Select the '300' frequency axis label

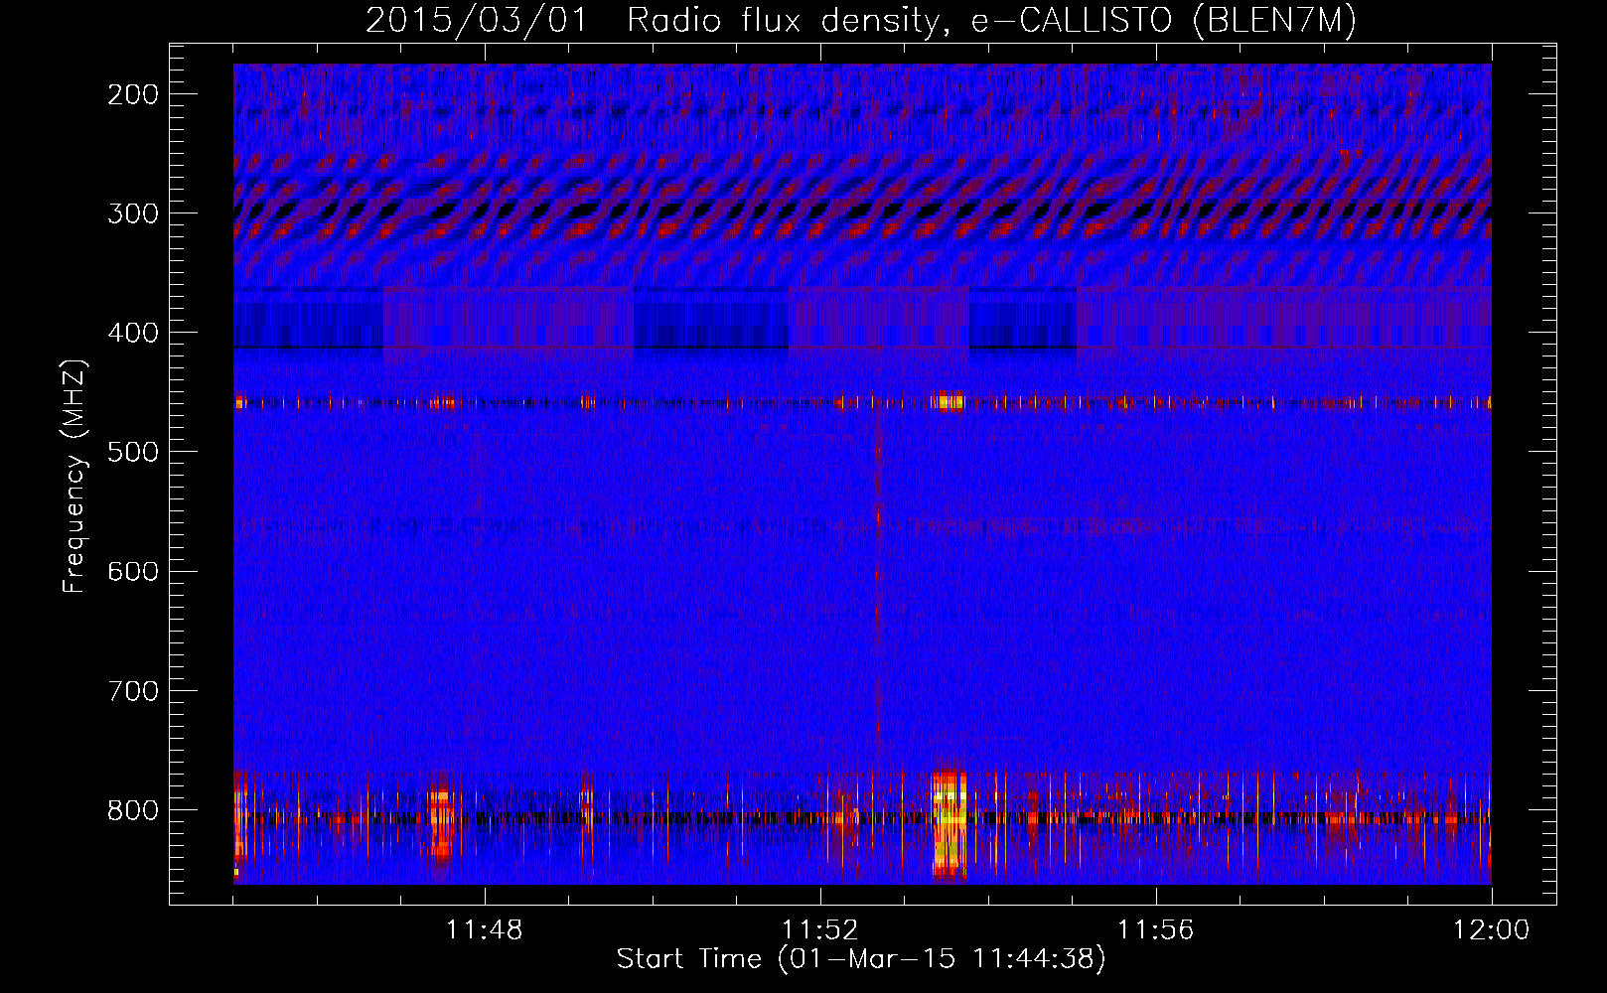[133, 213]
